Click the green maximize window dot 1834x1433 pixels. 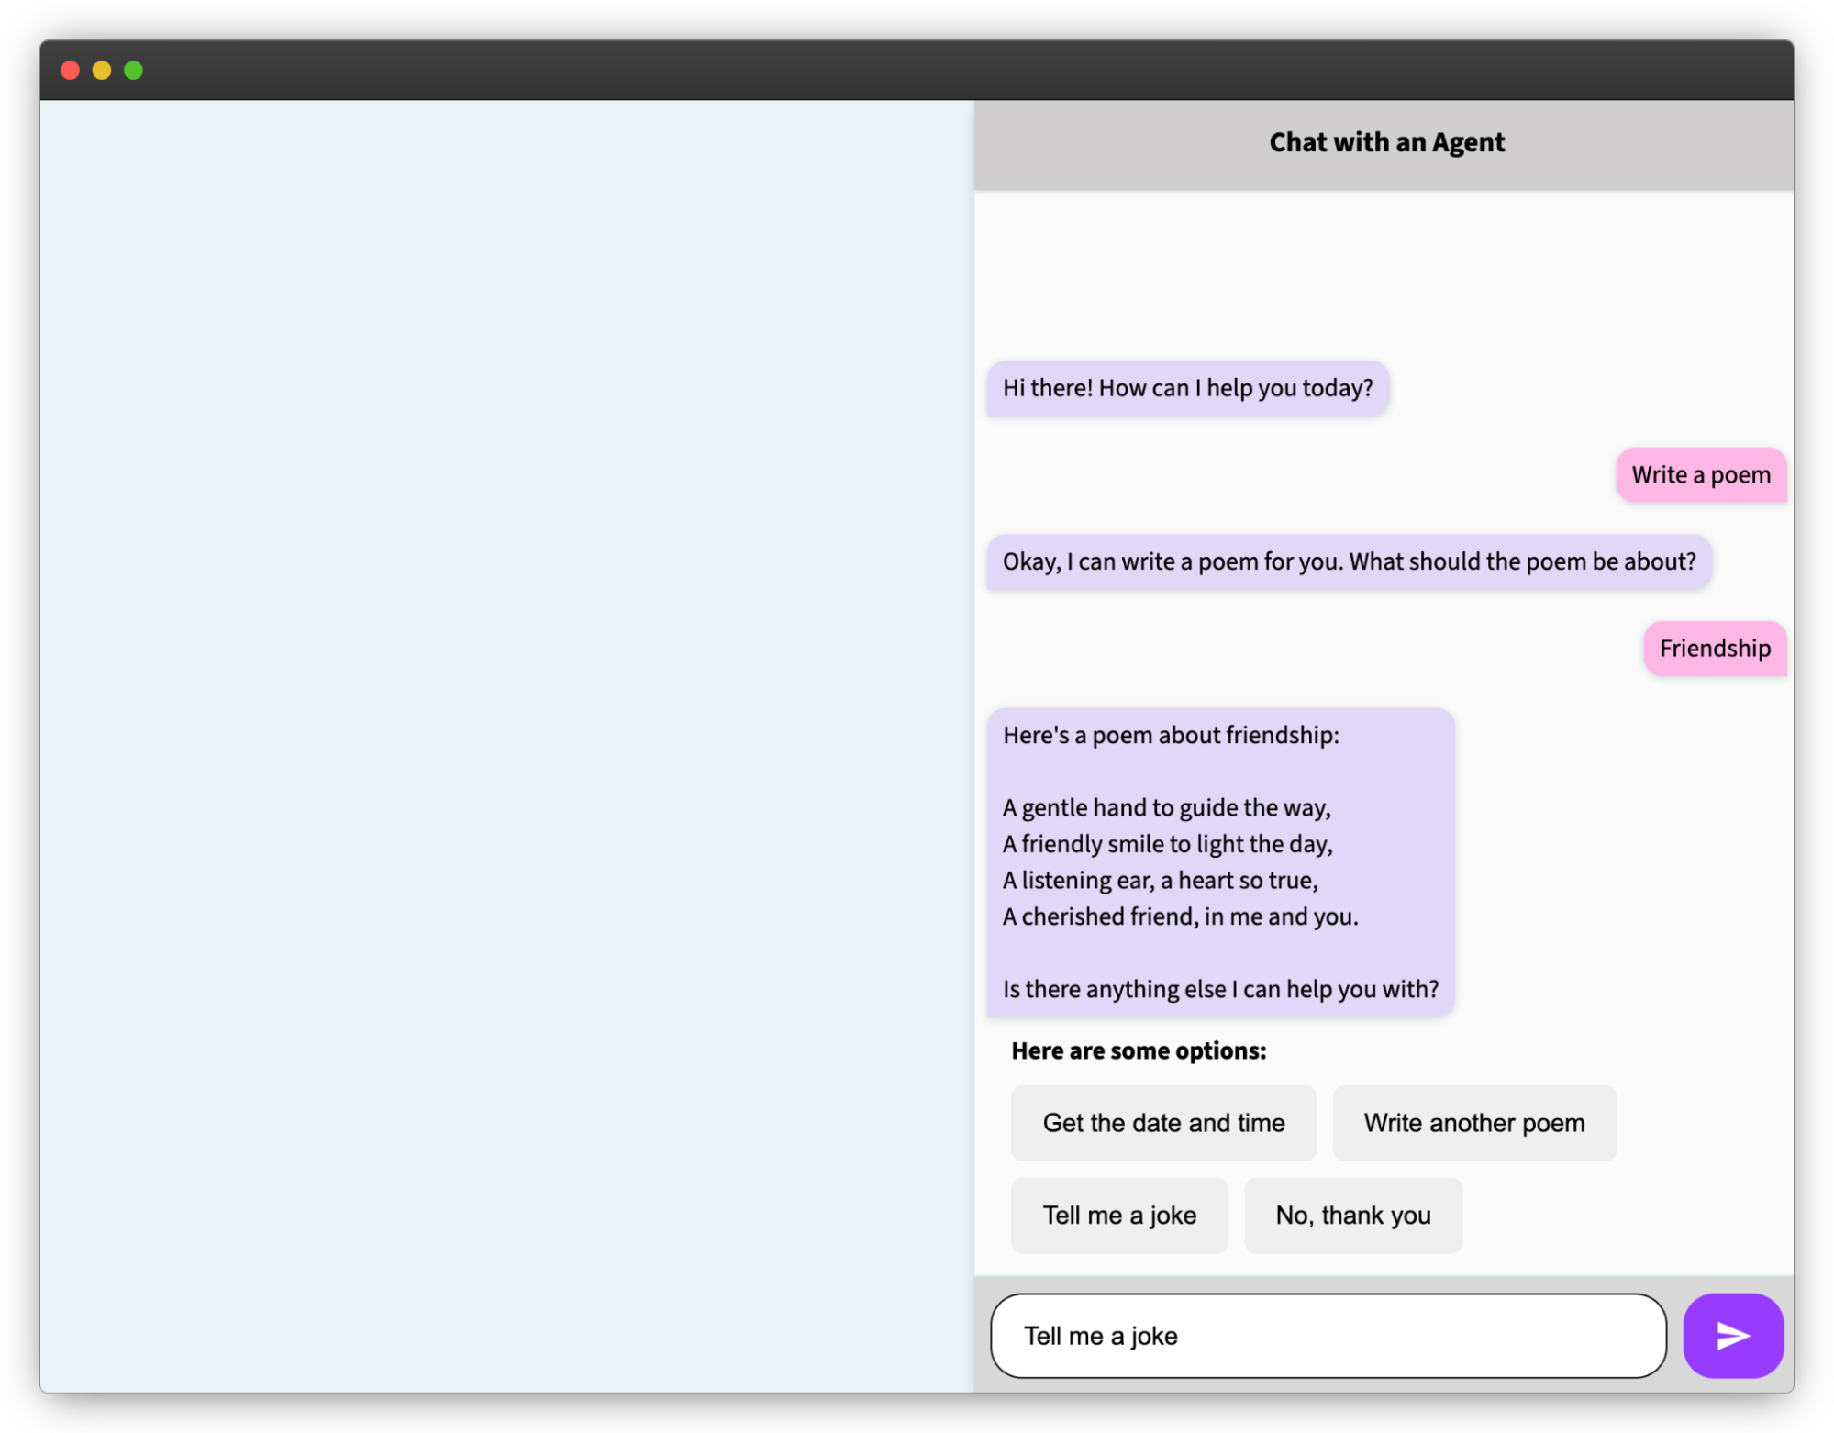tap(134, 71)
